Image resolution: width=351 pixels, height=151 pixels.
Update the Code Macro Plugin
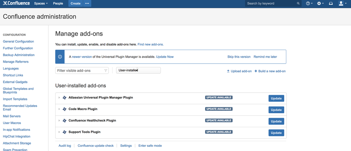276,110
